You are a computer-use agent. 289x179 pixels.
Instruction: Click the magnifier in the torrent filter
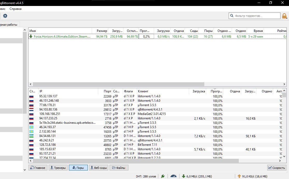pos(232,16)
